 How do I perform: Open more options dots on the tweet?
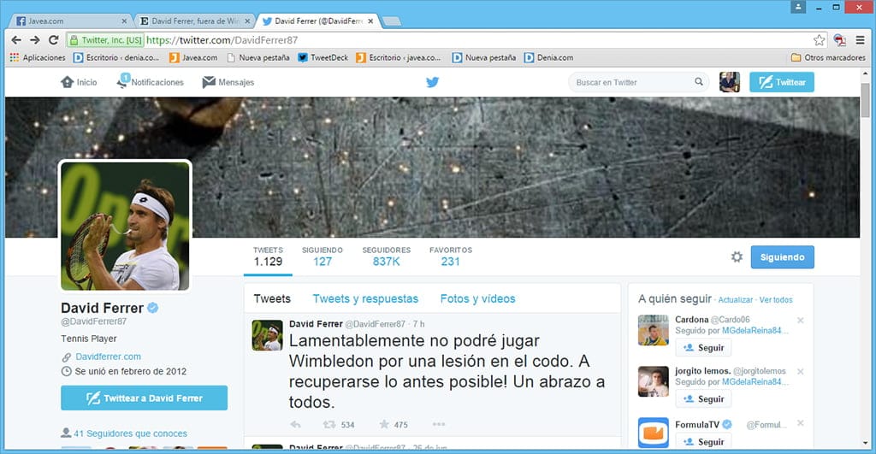tap(439, 424)
